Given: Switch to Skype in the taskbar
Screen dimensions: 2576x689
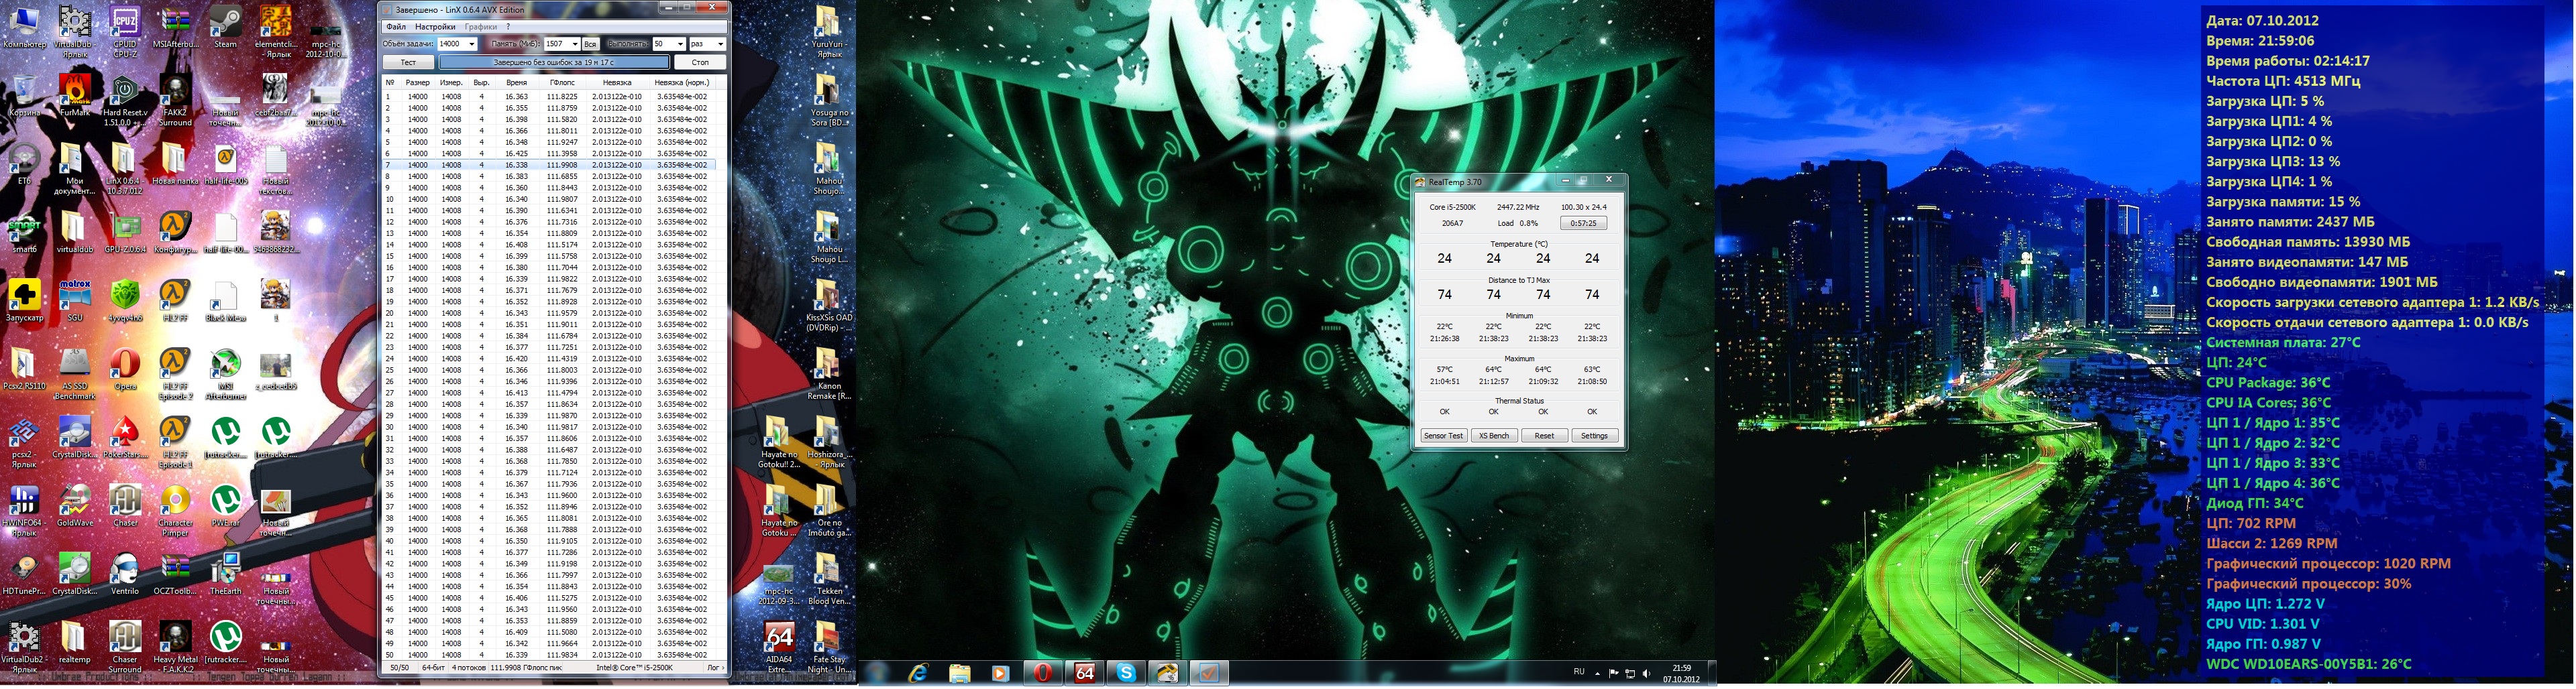Looking at the screenshot, I should pos(1126,674).
